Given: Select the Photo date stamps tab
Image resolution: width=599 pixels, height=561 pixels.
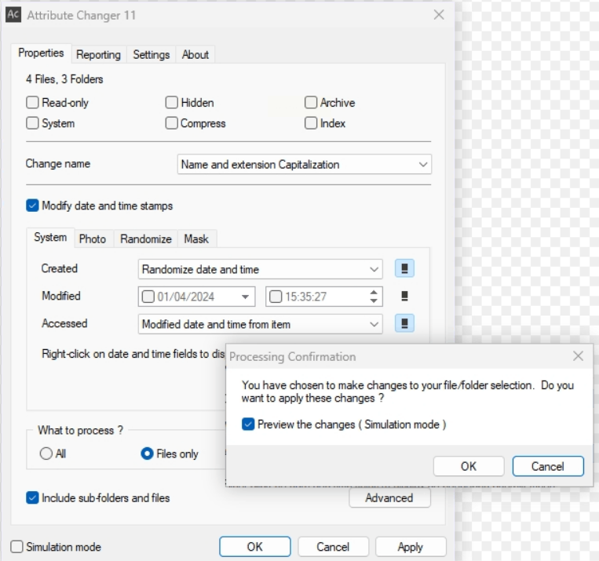Looking at the screenshot, I should click(x=93, y=239).
